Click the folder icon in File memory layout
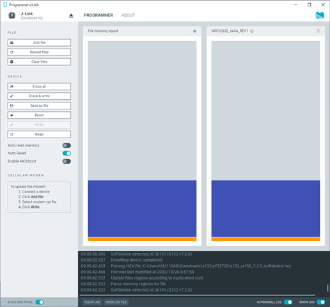The image size is (330, 307). (x=194, y=31)
